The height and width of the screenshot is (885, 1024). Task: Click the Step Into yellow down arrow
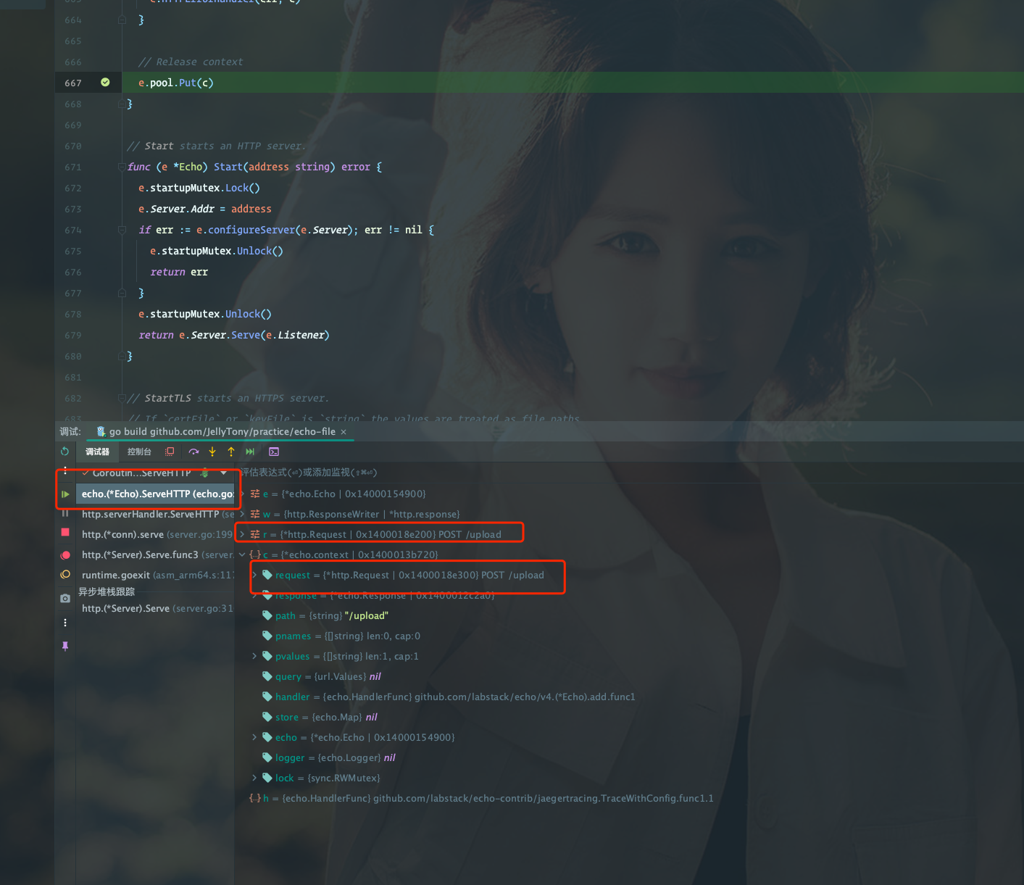[x=212, y=452]
